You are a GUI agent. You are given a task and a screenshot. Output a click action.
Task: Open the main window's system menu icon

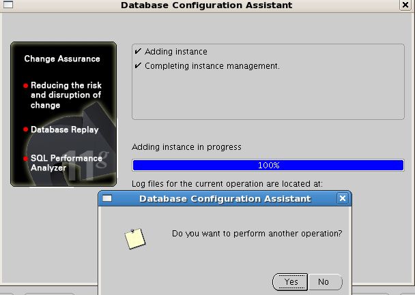point(8,5)
